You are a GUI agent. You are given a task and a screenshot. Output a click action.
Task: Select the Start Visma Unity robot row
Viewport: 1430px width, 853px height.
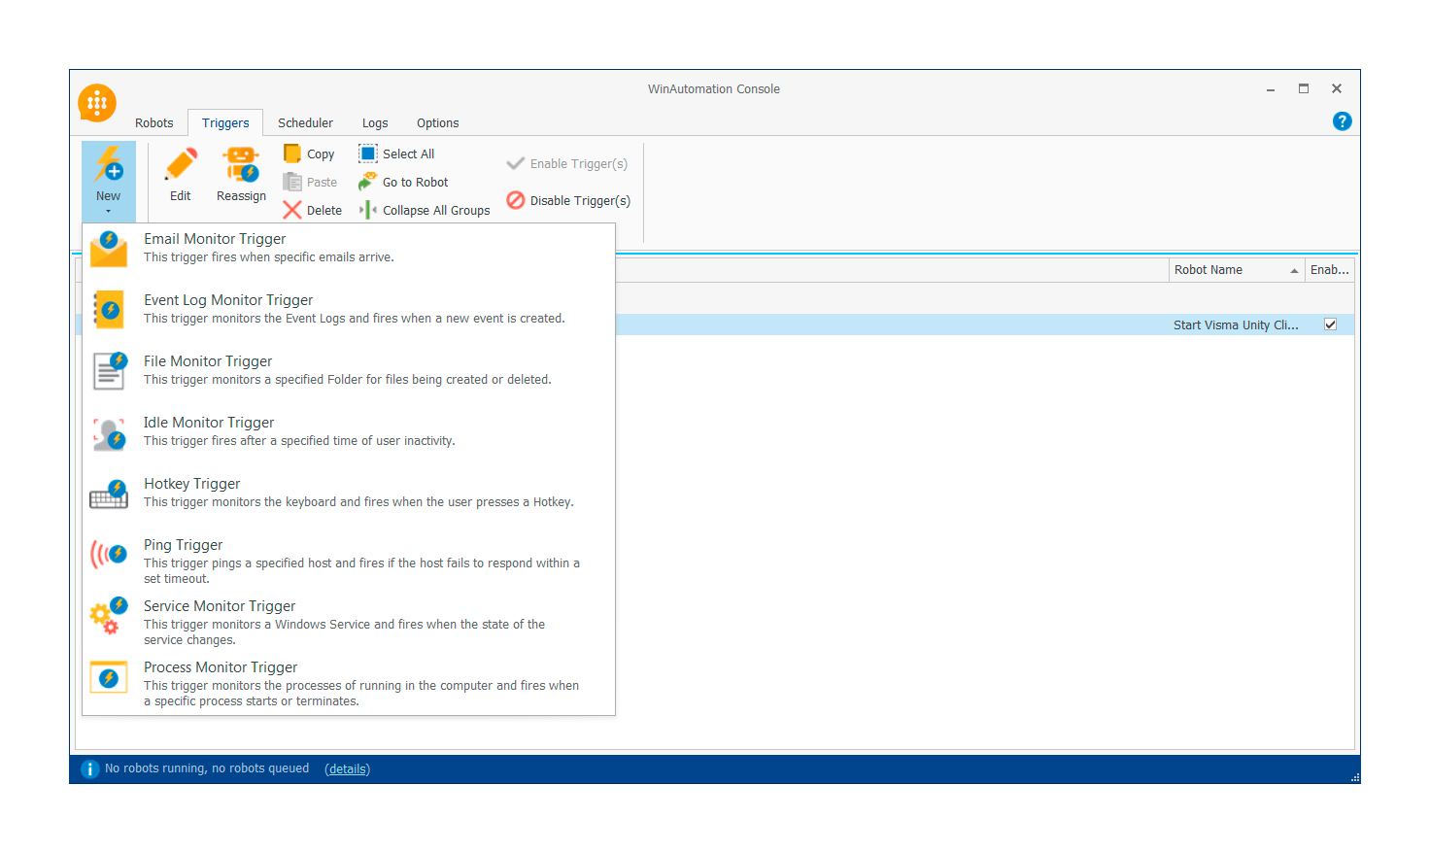(x=971, y=324)
